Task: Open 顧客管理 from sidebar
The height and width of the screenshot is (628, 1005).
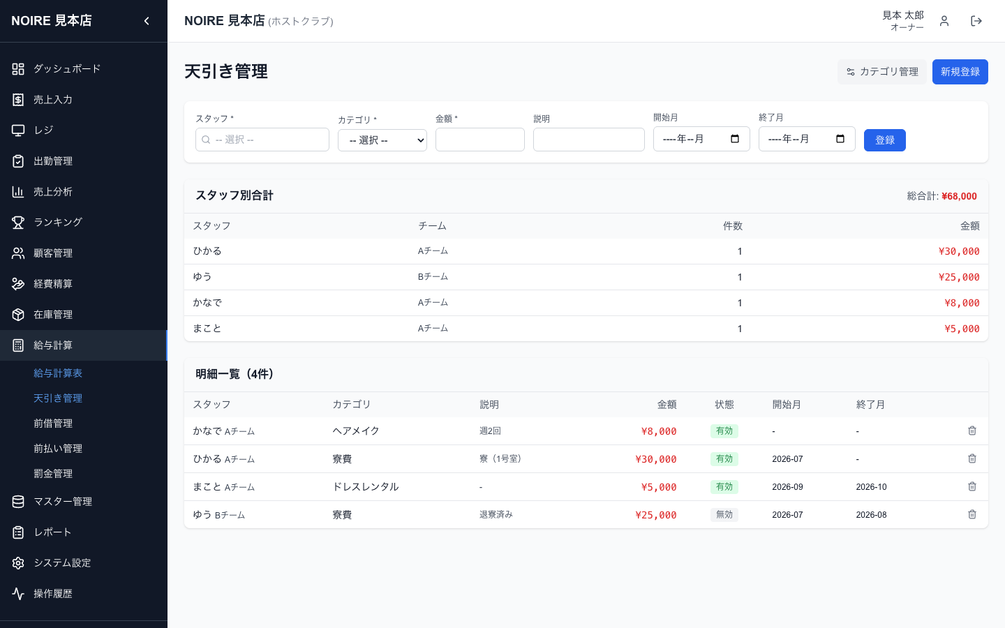Action: [x=84, y=253]
